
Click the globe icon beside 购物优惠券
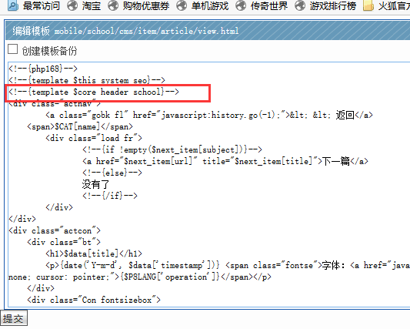(113, 5)
